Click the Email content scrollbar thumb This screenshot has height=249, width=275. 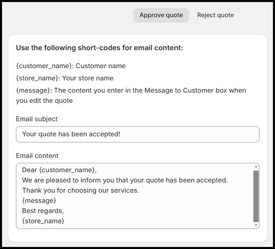256,196
